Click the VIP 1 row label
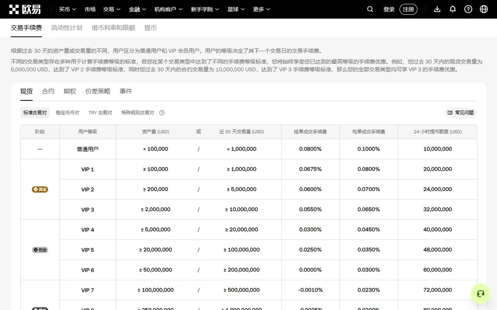This screenshot has height=310, width=497. [88, 169]
